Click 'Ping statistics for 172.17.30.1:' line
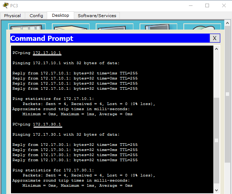232x194 pixels. (x=53, y=170)
